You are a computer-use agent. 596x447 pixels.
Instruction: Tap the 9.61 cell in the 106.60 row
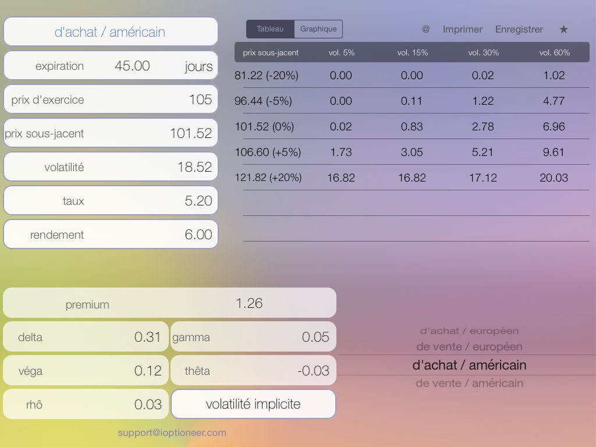[554, 152]
